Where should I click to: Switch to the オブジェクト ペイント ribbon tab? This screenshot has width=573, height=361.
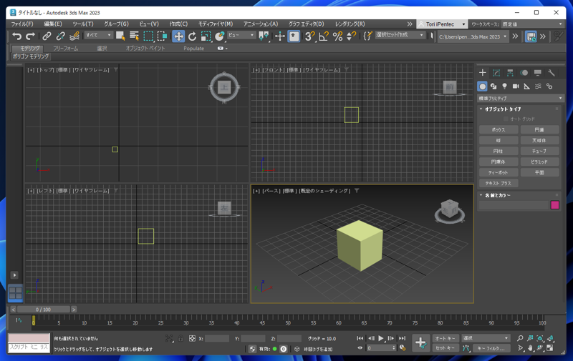[145, 48]
